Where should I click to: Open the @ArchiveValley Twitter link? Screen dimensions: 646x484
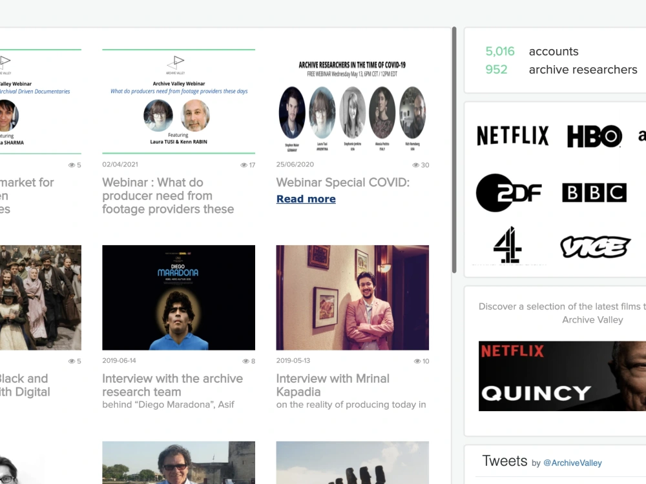pos(572,463)
